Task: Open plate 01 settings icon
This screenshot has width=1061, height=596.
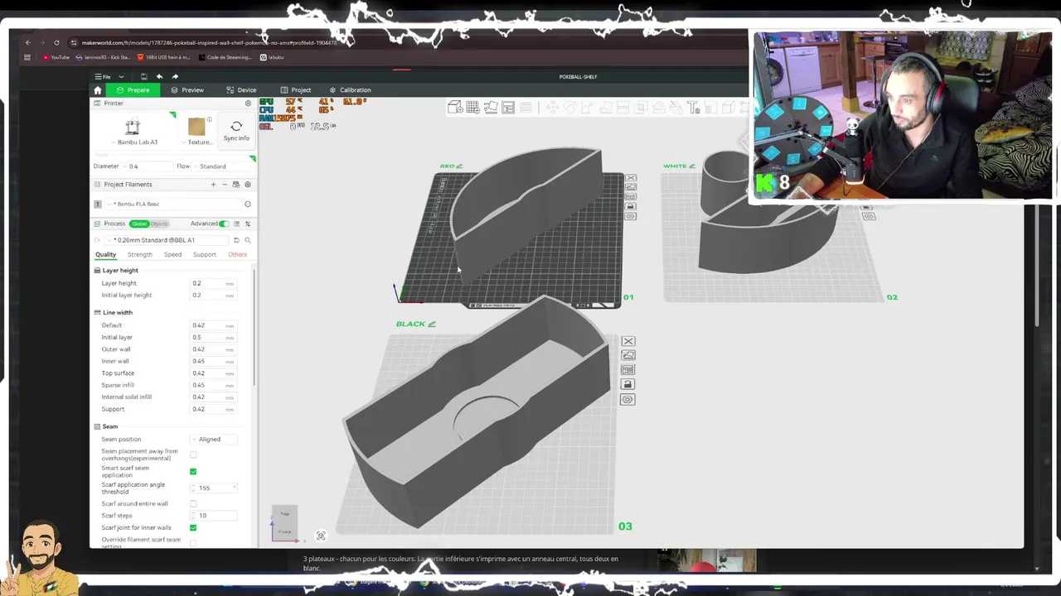Action: pyautogui.click(x=631, y=216)
